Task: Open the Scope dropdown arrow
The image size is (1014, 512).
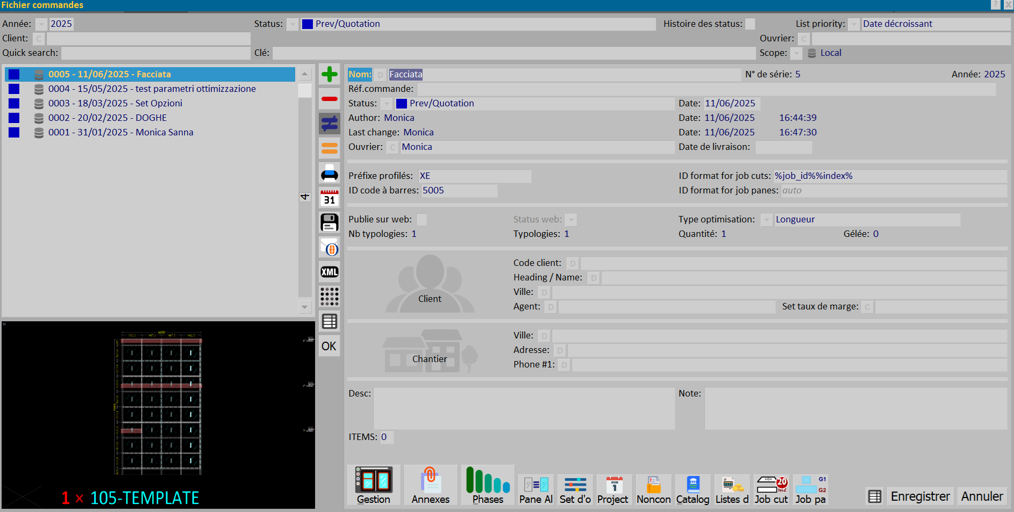Action: coord(796,53)
